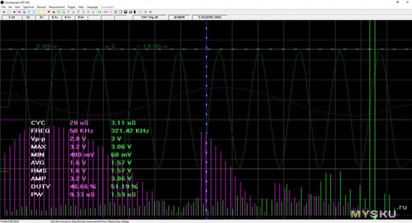Viewport: 412px width, 223px height.
Task: Click the blue left arrow timebase icon
Action: pyautogui.click(x=4, y=12)
